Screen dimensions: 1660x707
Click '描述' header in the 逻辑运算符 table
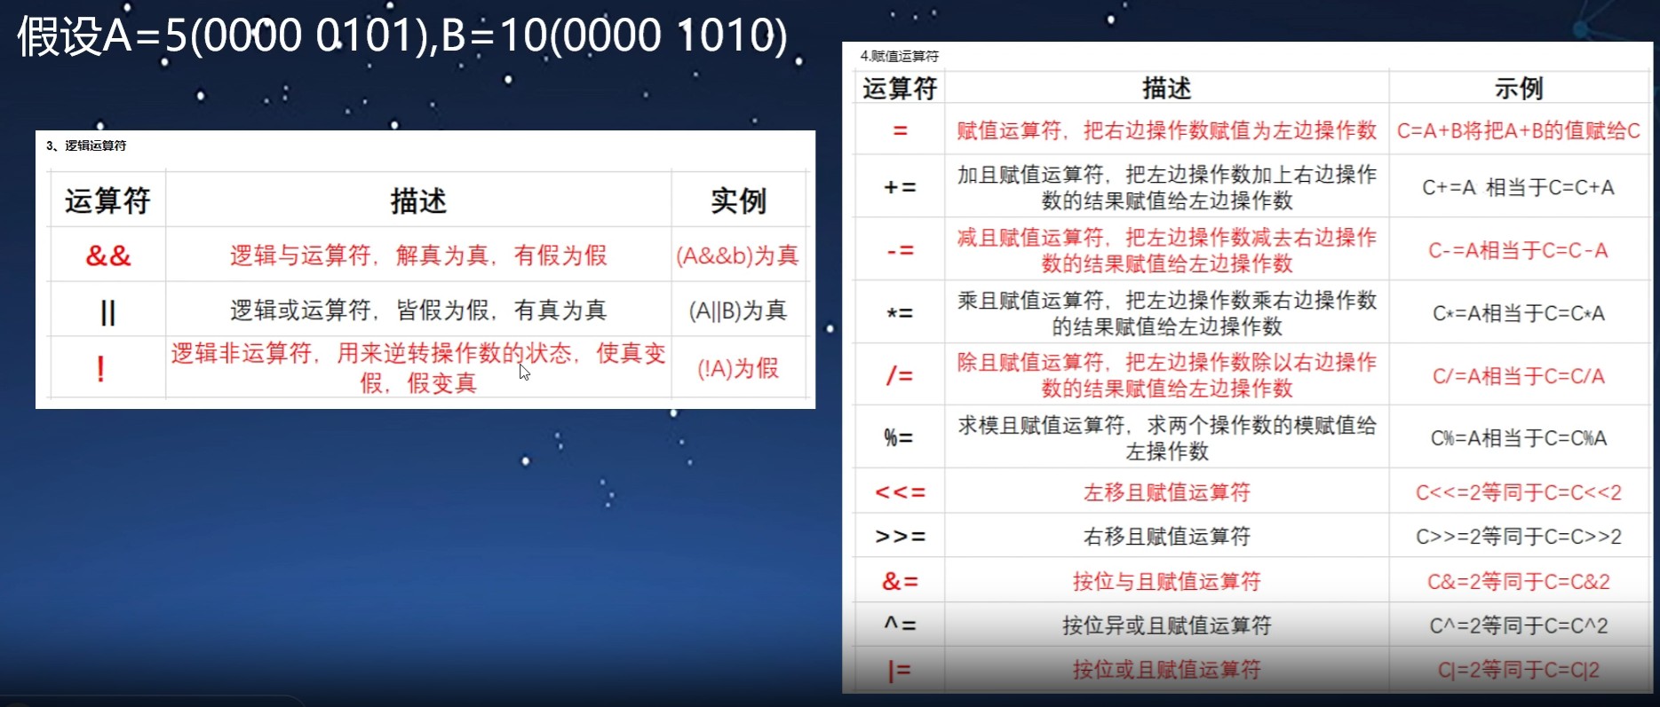pos(418,201)
